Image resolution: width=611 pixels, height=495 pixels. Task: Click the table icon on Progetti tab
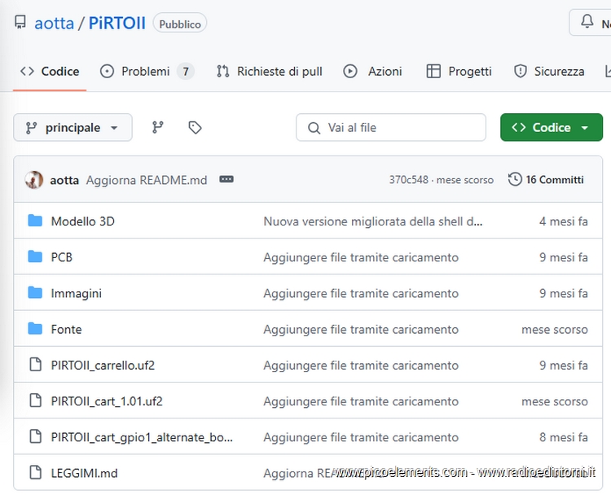[x=433, y=72]
